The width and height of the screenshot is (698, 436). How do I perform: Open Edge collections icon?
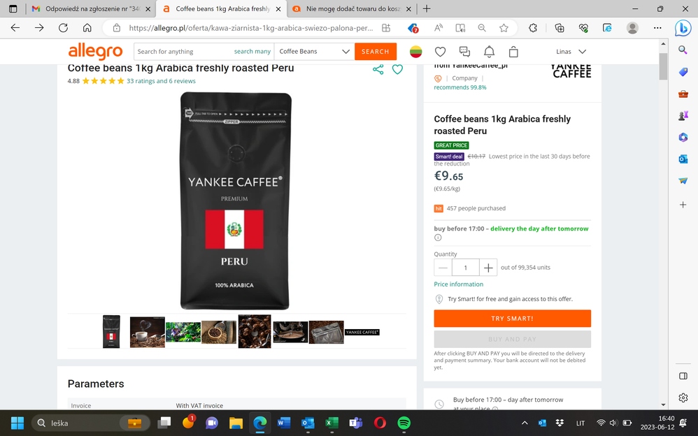click(560, 28)
